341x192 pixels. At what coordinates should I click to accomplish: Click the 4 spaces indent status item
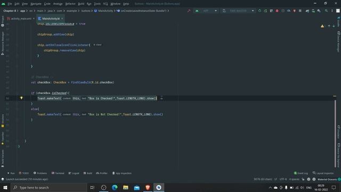(294, 179)
